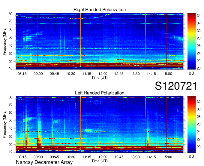Click the 12:45 tick on the top plot
Image resolution: width=204 pixels, height=166 pixels.
pyautogui.click(x=119, y=74)
